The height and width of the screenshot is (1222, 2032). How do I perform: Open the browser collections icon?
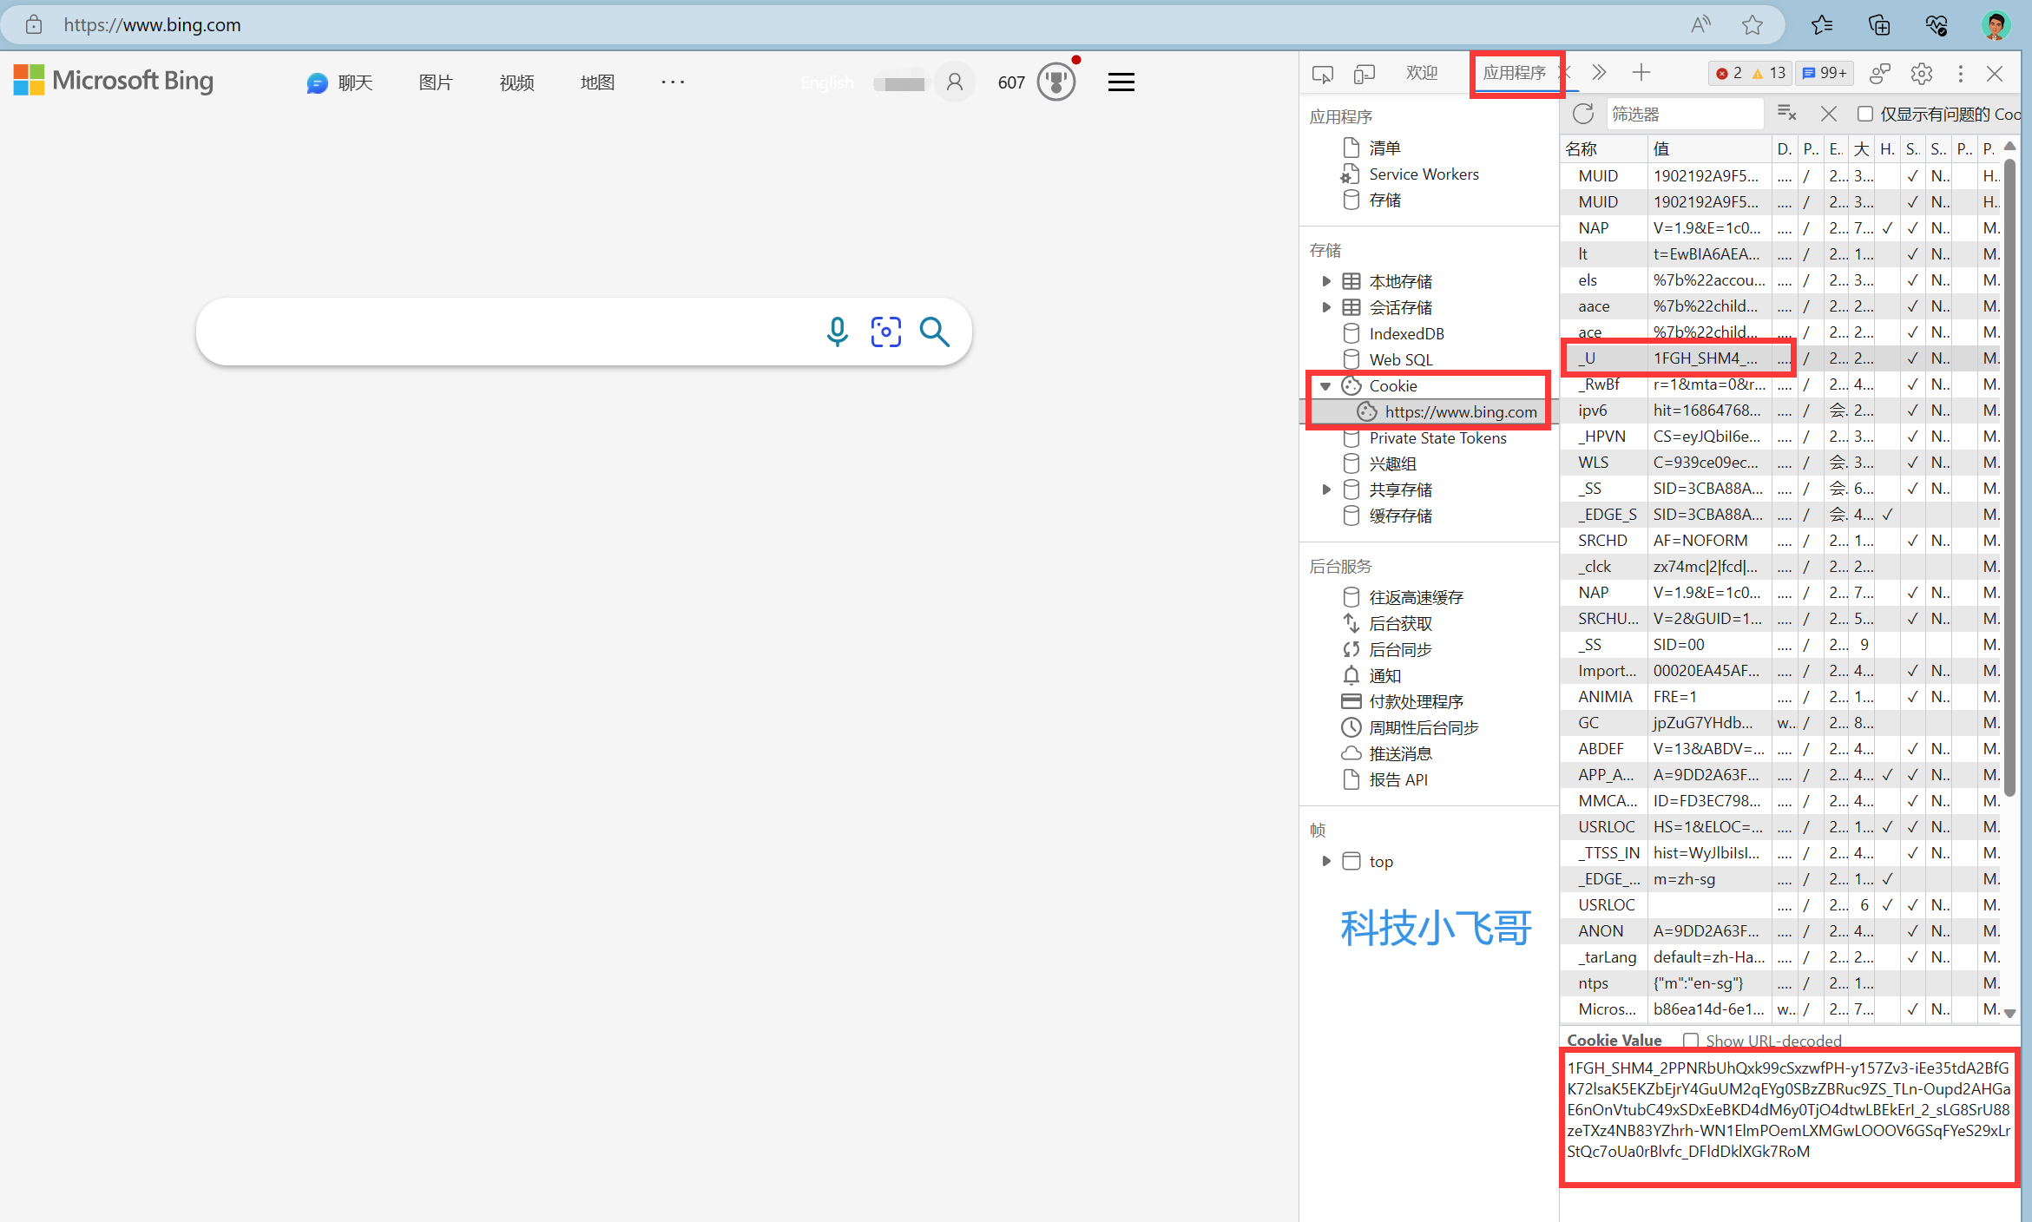point(1879,25)
